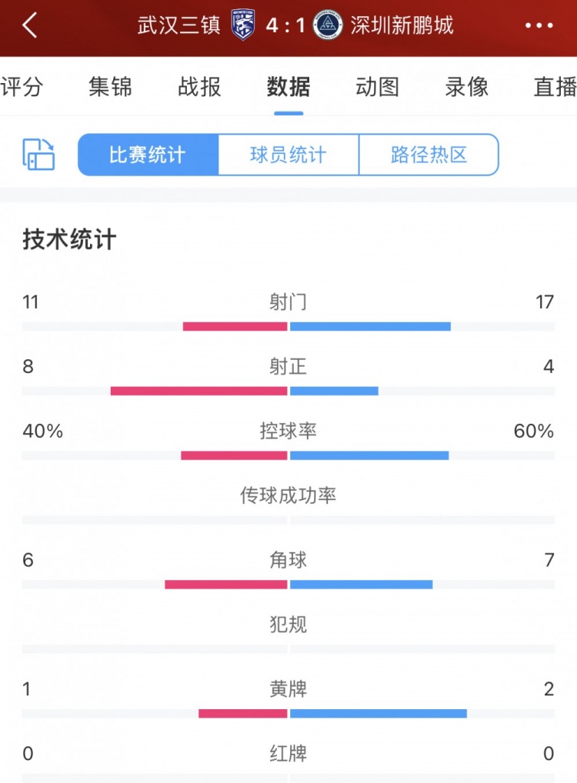Tap the 控球率 possession bar
Image resolution: width=577 pixels, height=783 pixels.
pos(288,455)
